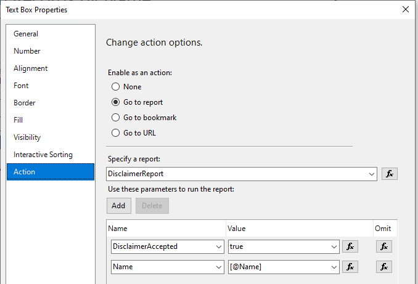Viewport: 418px width, 284px height.
Task: Expand the DisclaimerAccepted name dropdown
Action: pos(219,246)
